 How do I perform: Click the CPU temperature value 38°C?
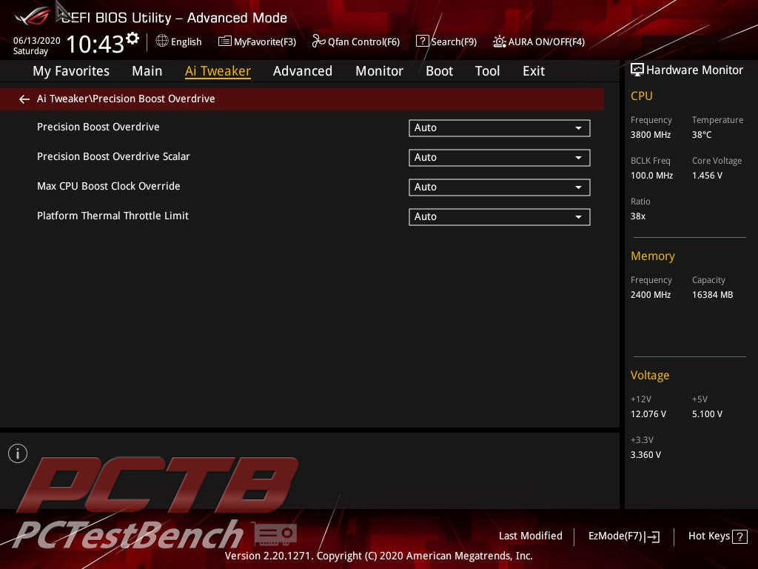point(702,135)
